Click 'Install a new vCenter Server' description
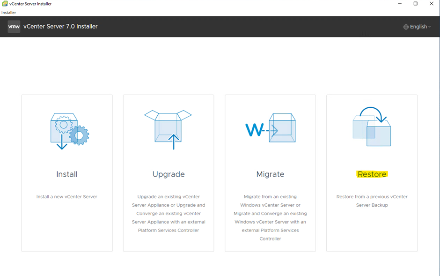The width and height of the screenshot is (440, 276). click(x=67, y=197)
